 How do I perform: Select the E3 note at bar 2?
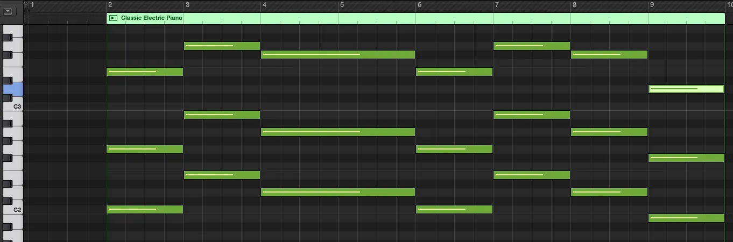coord(145,72)
